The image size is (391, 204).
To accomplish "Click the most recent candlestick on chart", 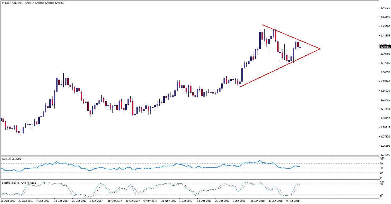I will click(300, 47).
